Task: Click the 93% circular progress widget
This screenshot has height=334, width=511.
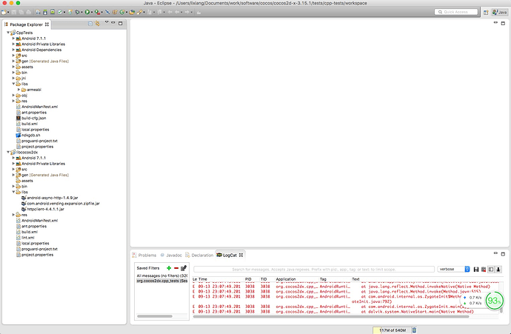Action: click(495, 301)
